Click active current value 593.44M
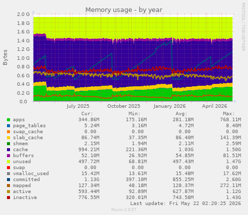 point(89,192)
